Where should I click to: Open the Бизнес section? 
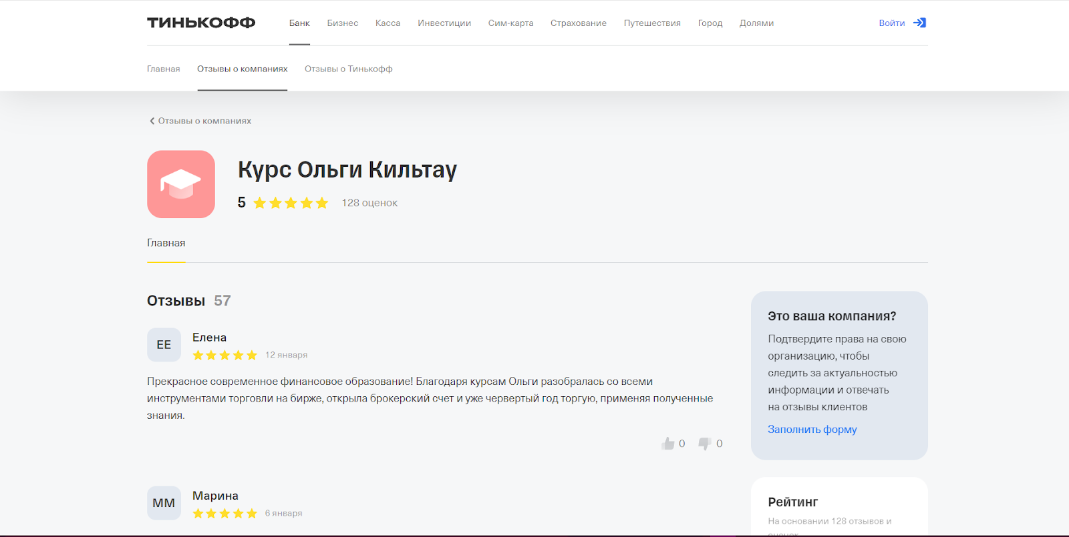click(x=343, y=23)
